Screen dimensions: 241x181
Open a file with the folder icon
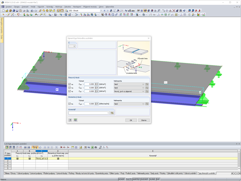(x=7, y=10)
